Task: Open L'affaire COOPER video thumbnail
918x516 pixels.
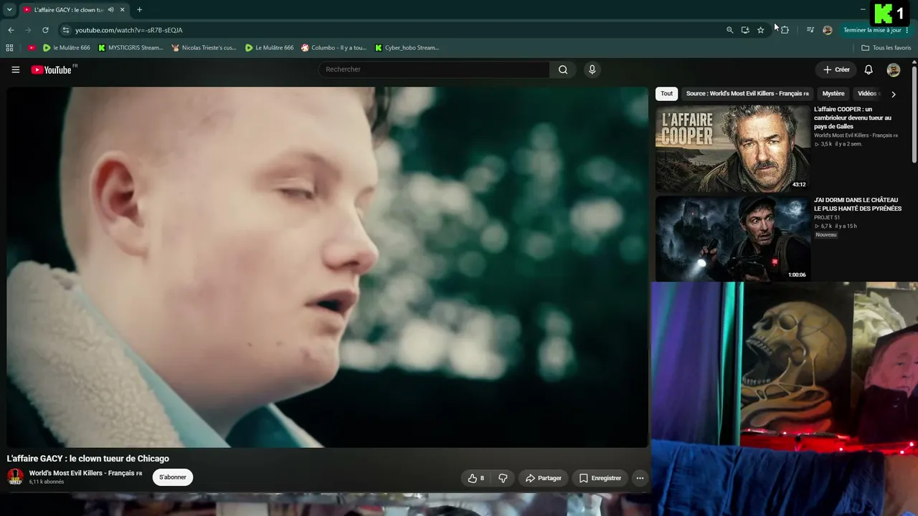Action: pos(732,148)
